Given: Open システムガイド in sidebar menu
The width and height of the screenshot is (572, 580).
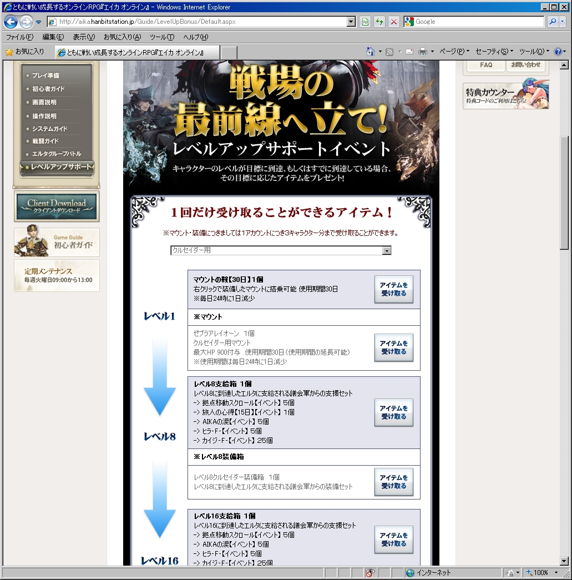Looking at the screenshot, I should [49, 129].
